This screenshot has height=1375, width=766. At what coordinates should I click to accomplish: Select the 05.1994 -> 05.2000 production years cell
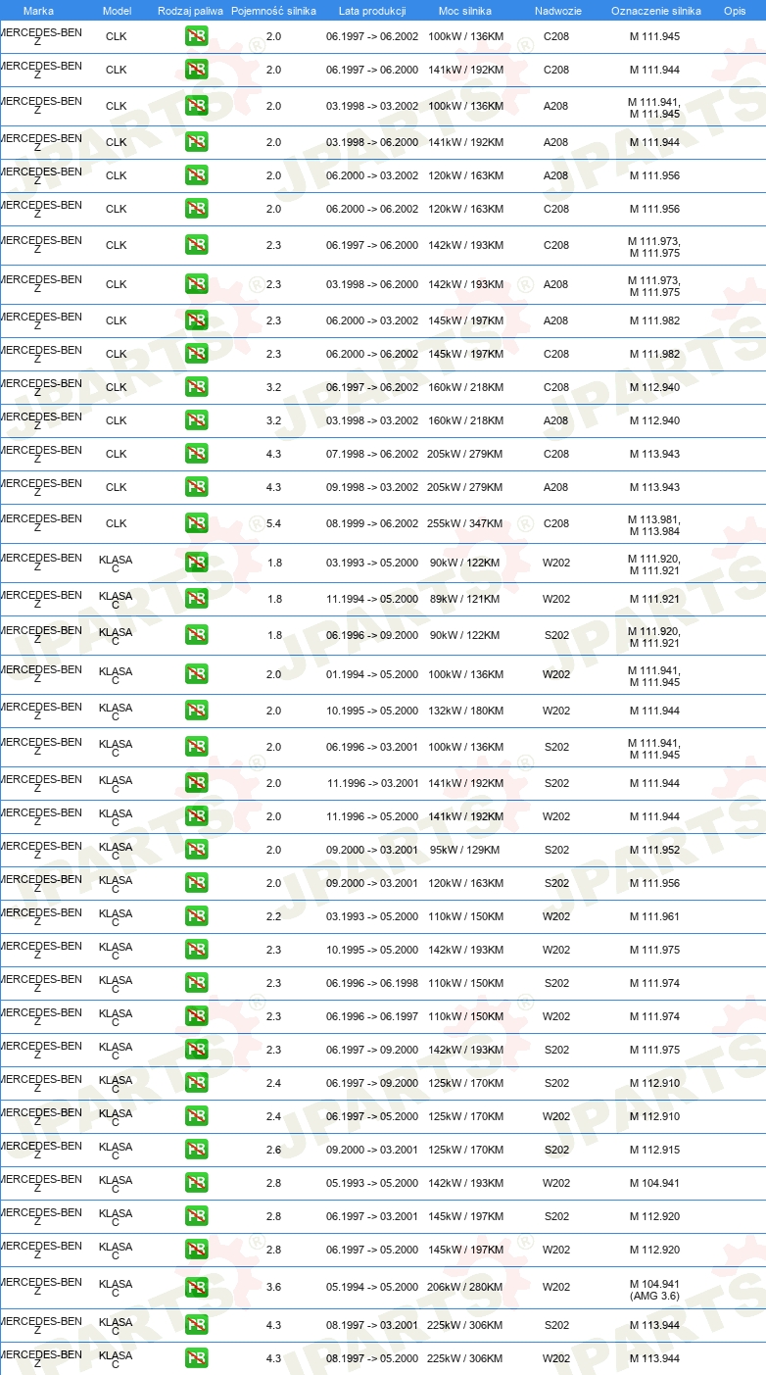pyautogui.click(x=372, y=1288)
